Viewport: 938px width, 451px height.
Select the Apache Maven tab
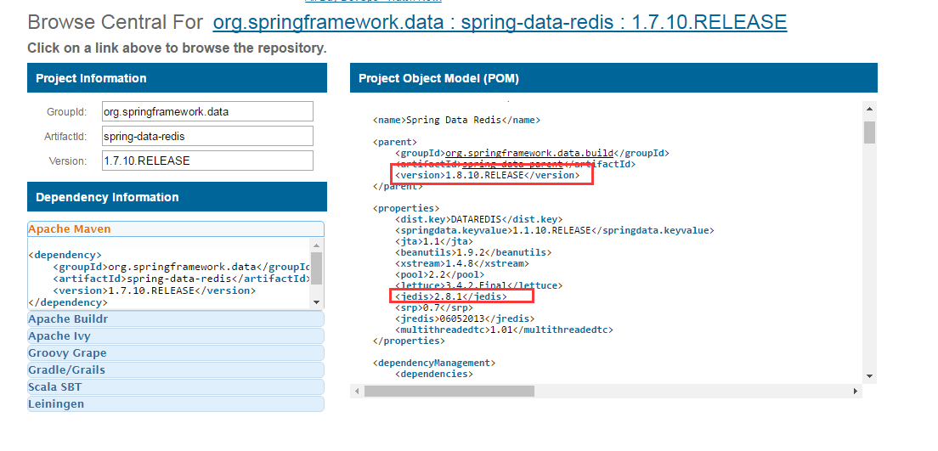coord(176,229)
